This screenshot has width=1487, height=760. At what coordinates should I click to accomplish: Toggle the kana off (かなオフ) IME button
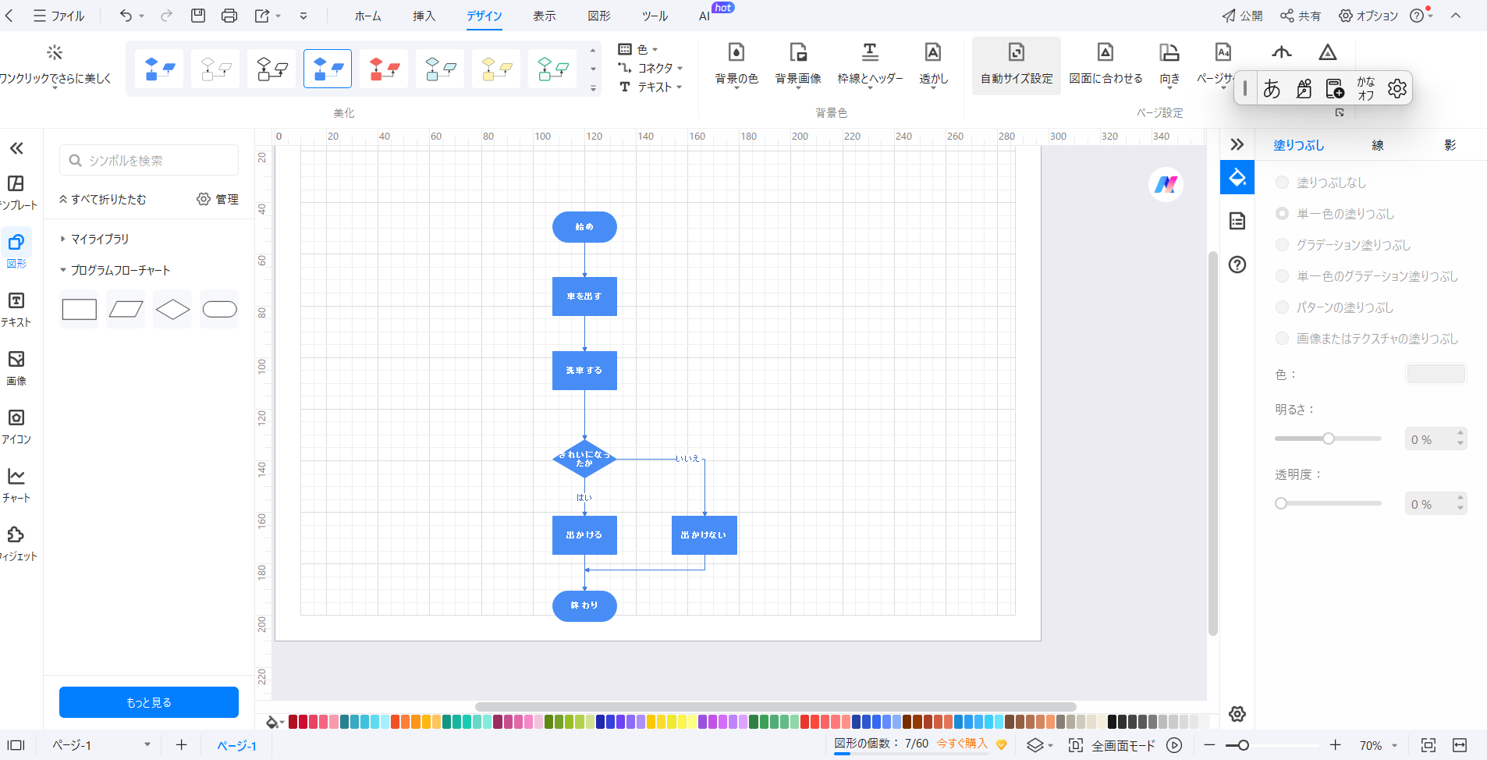(x=1365, y=88)
